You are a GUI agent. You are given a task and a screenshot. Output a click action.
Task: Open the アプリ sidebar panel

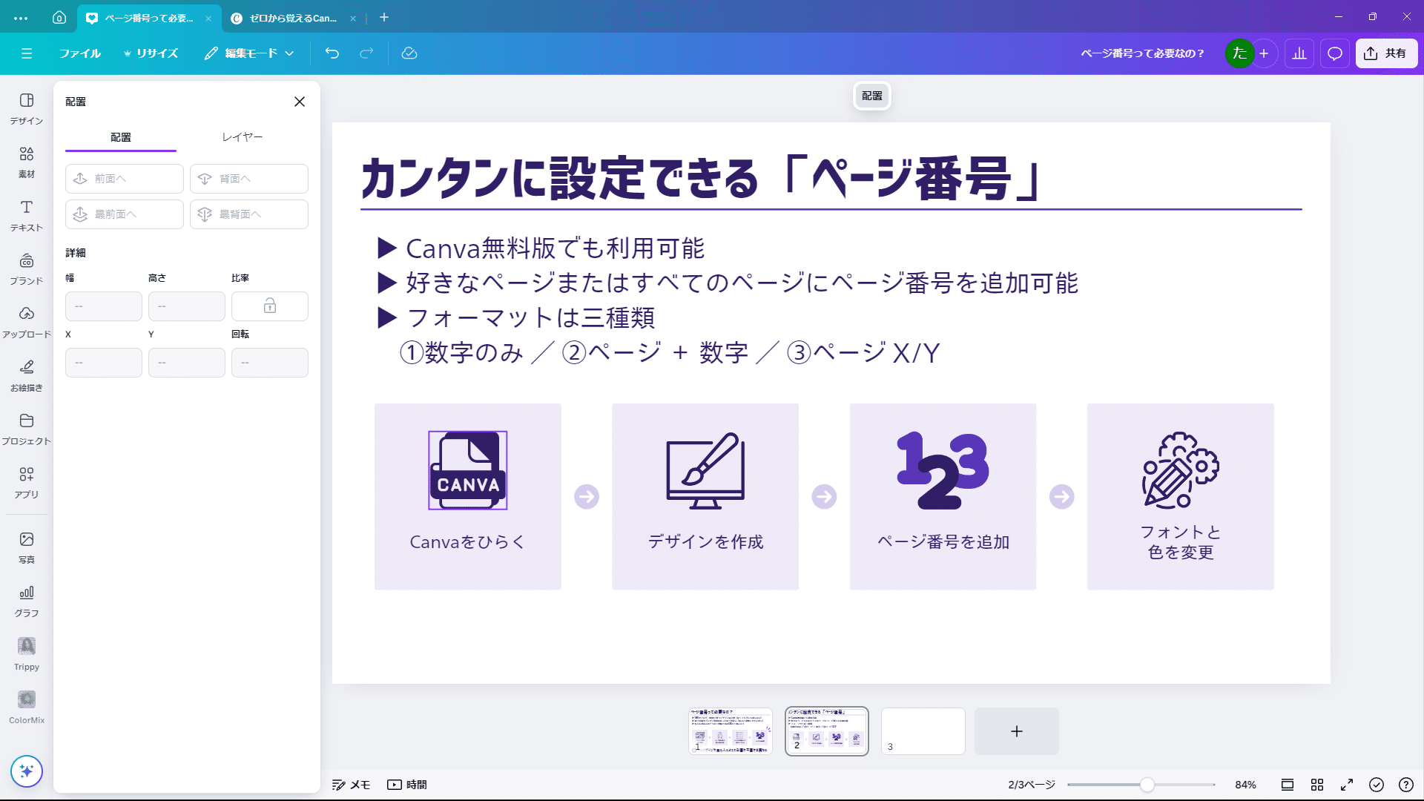click(27, 482)
